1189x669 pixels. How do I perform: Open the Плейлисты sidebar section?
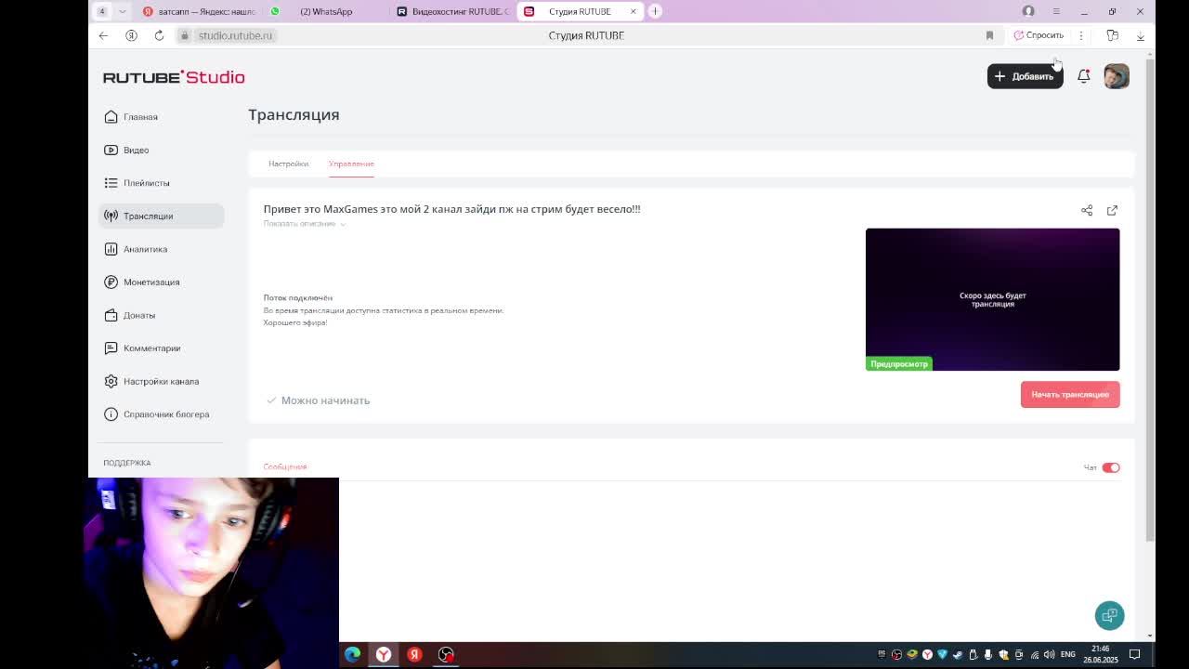pyautogui.click(x=161, y=183)
